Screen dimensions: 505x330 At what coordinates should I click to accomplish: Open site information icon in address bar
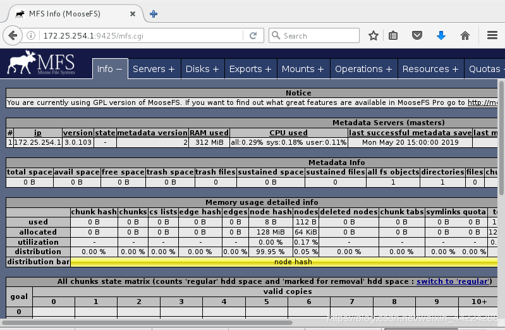coord(31,35)
